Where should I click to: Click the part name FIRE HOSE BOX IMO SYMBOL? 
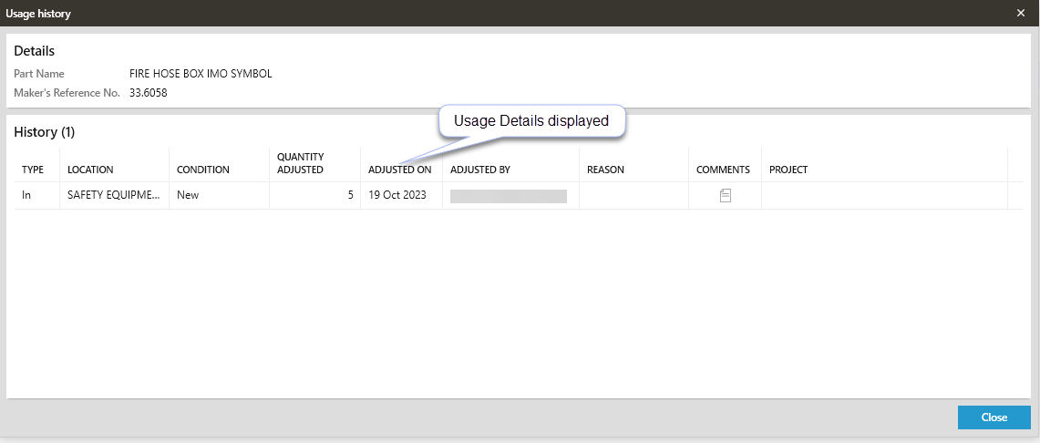pos(201,74)
